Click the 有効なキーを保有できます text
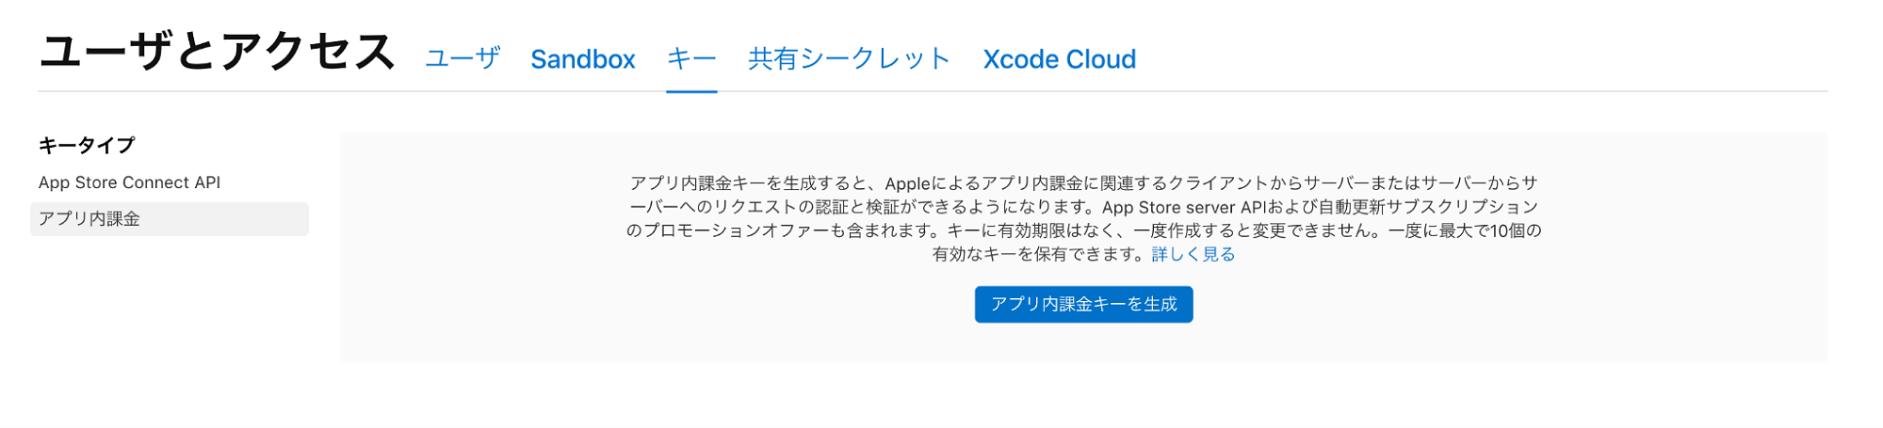 click(1040, 254)
